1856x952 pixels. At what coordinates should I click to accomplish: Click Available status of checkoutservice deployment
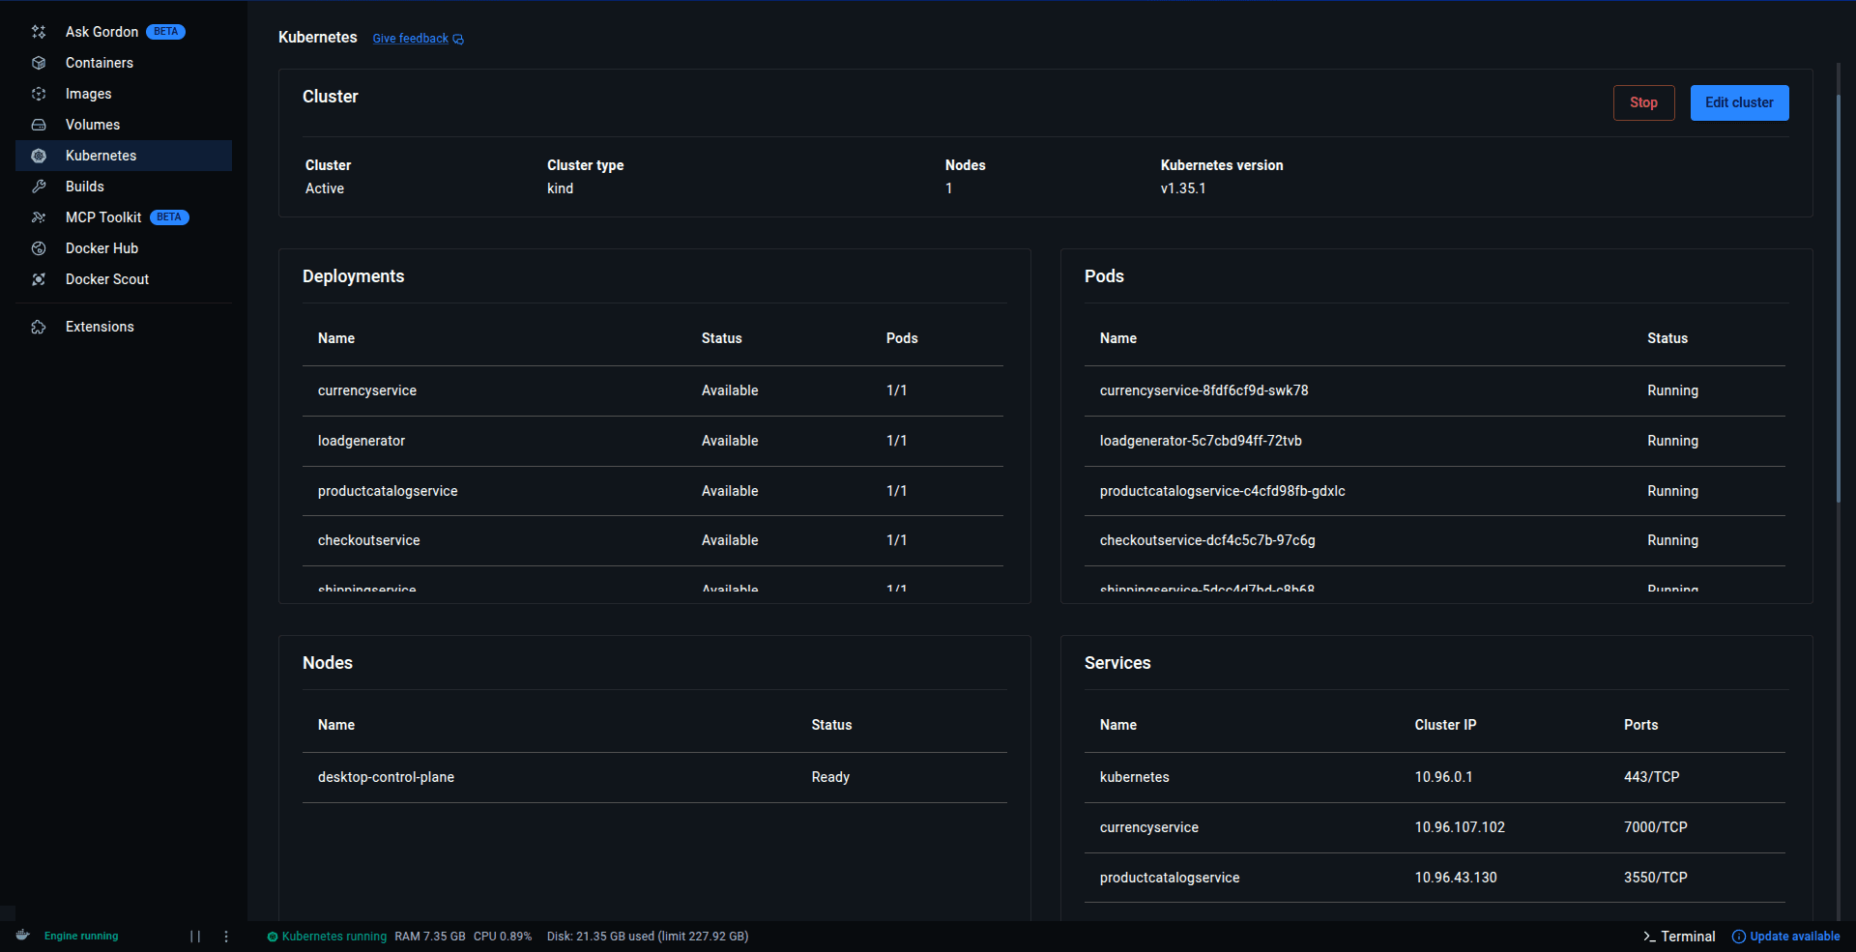730,540
